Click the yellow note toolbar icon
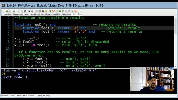 click(x=46, y=11)
